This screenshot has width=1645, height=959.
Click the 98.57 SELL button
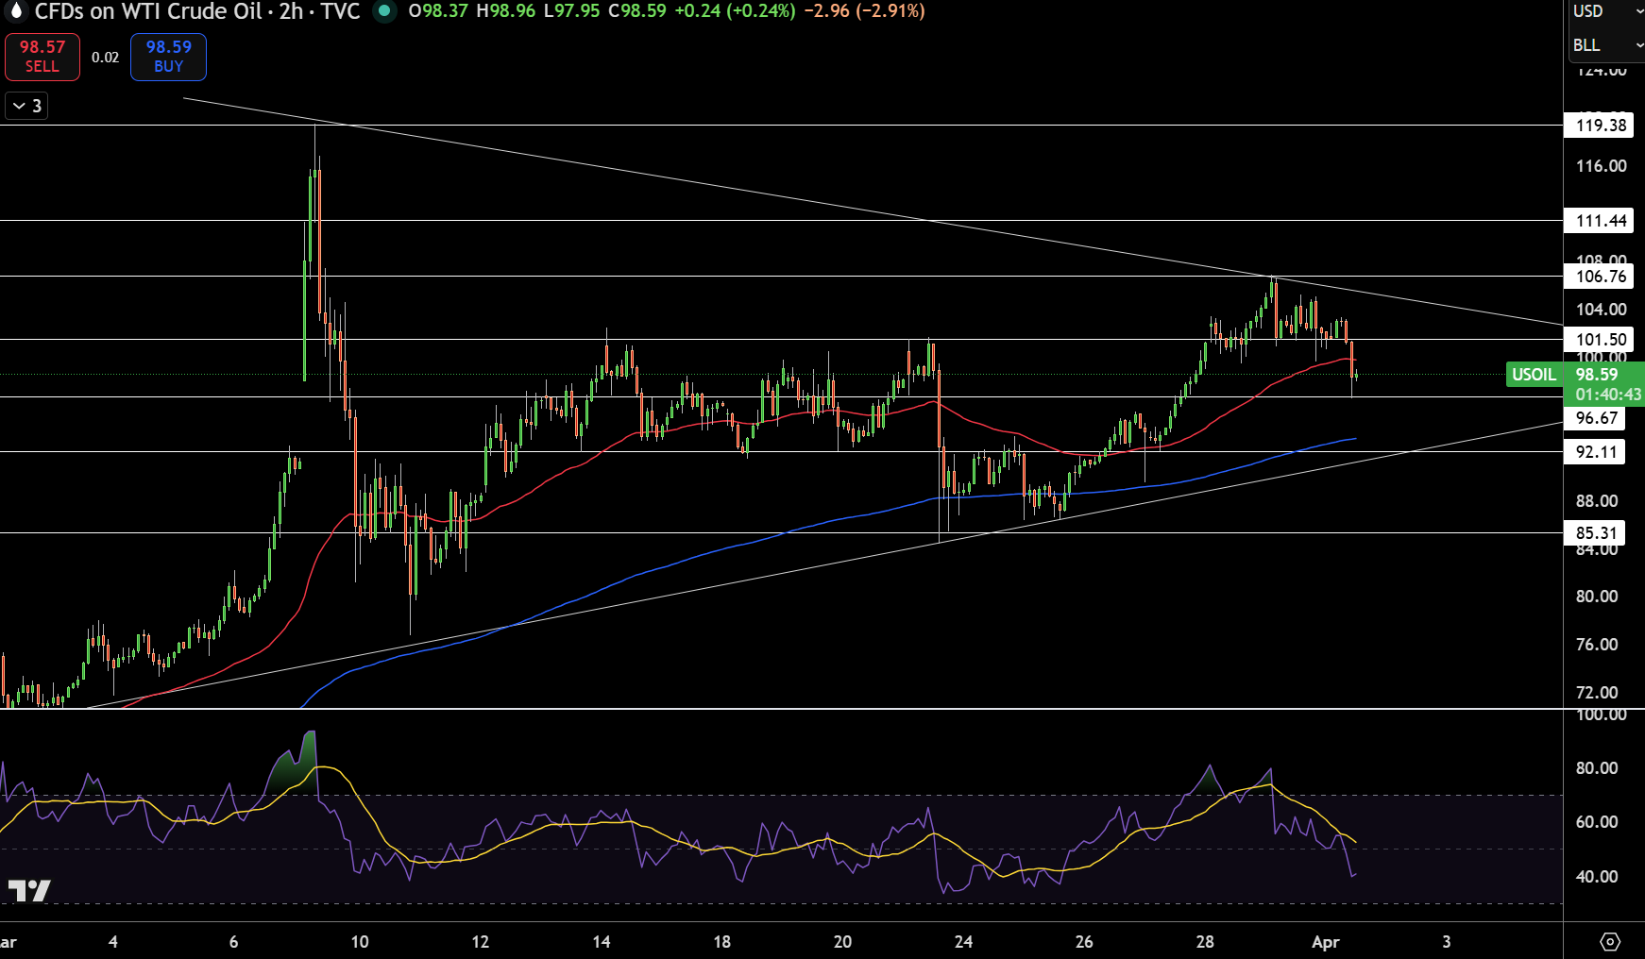[42, 57]
